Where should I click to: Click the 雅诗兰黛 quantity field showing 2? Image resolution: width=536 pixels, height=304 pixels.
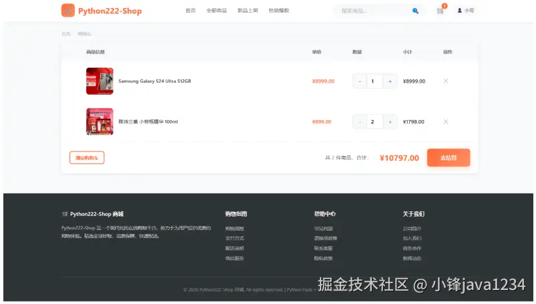pyautogui.click(x=374, y=121)
